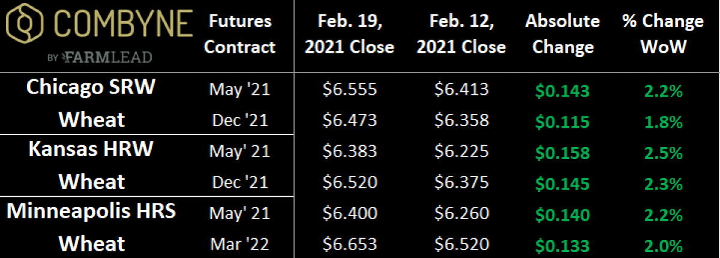Select the Chicago May '21 contract cell
The width and height of the screenshot is (720, 258).
[x=240, y=91]
